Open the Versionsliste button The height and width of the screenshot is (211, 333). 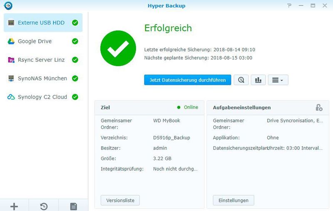point(120,200)
